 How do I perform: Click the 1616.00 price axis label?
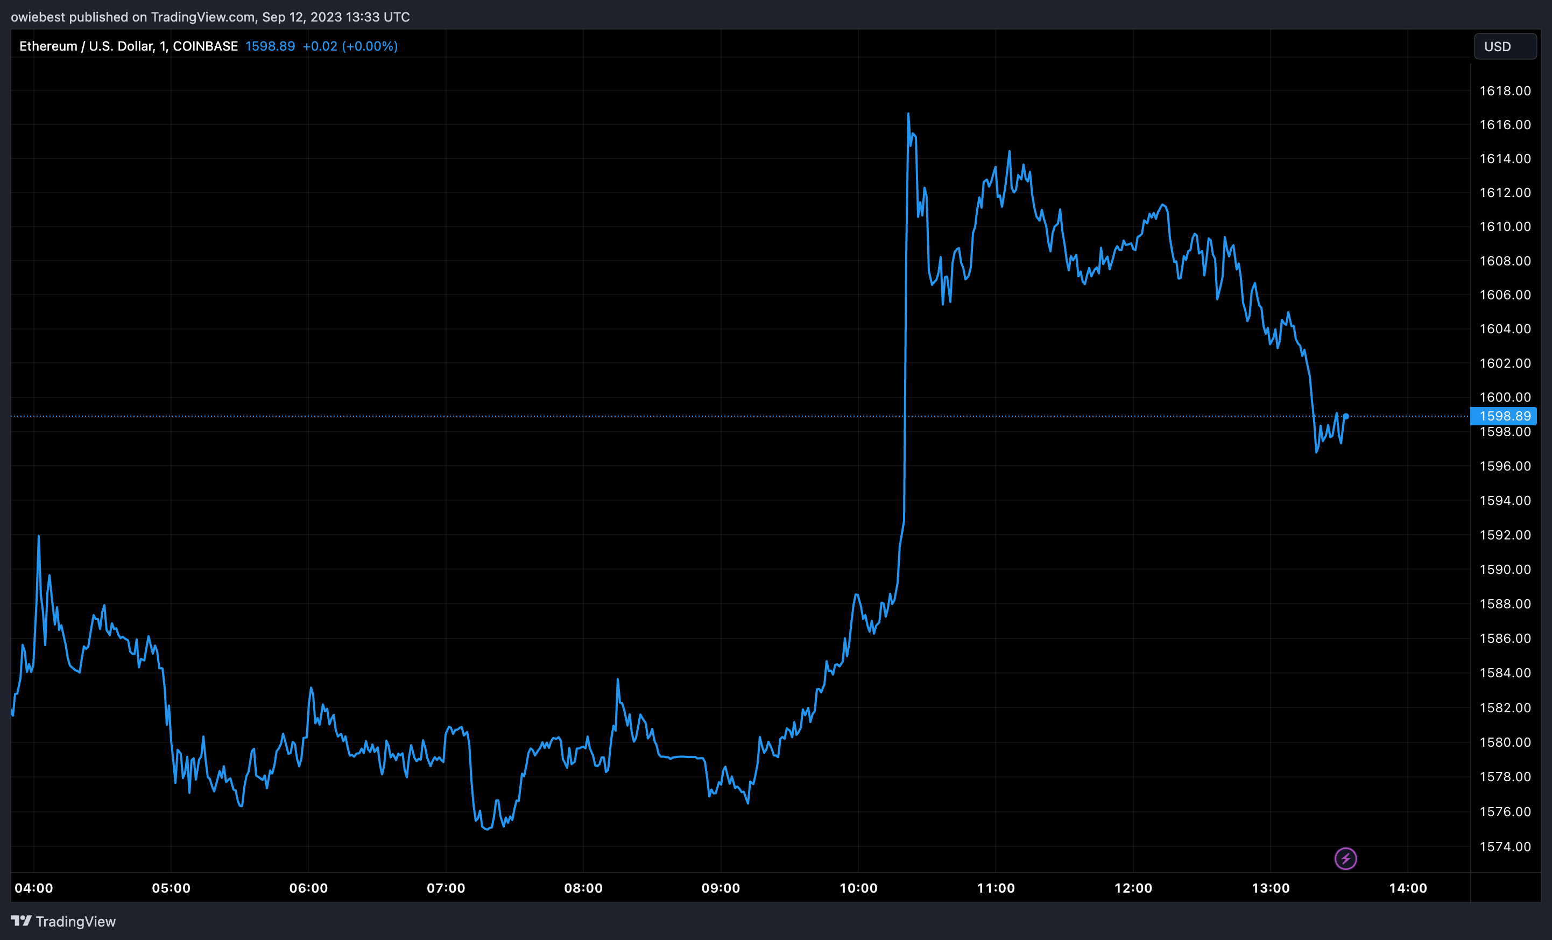1505,125
